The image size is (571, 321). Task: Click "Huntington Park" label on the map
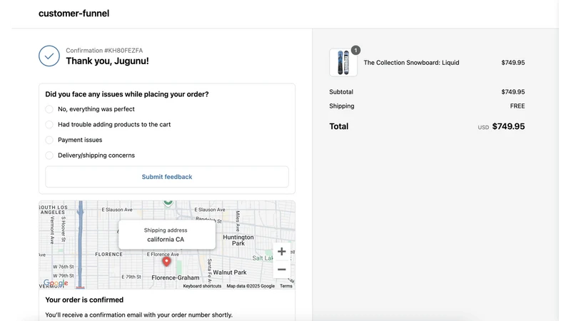point(238,240)
